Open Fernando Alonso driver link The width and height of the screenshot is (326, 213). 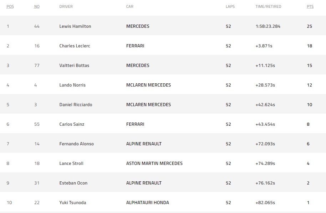click(77, 144)
